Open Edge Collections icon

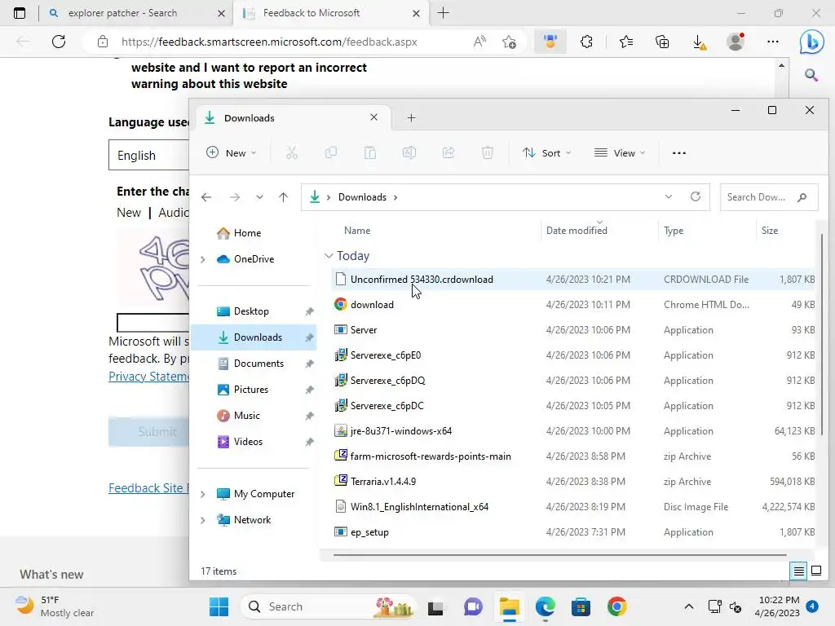point(662,42)
